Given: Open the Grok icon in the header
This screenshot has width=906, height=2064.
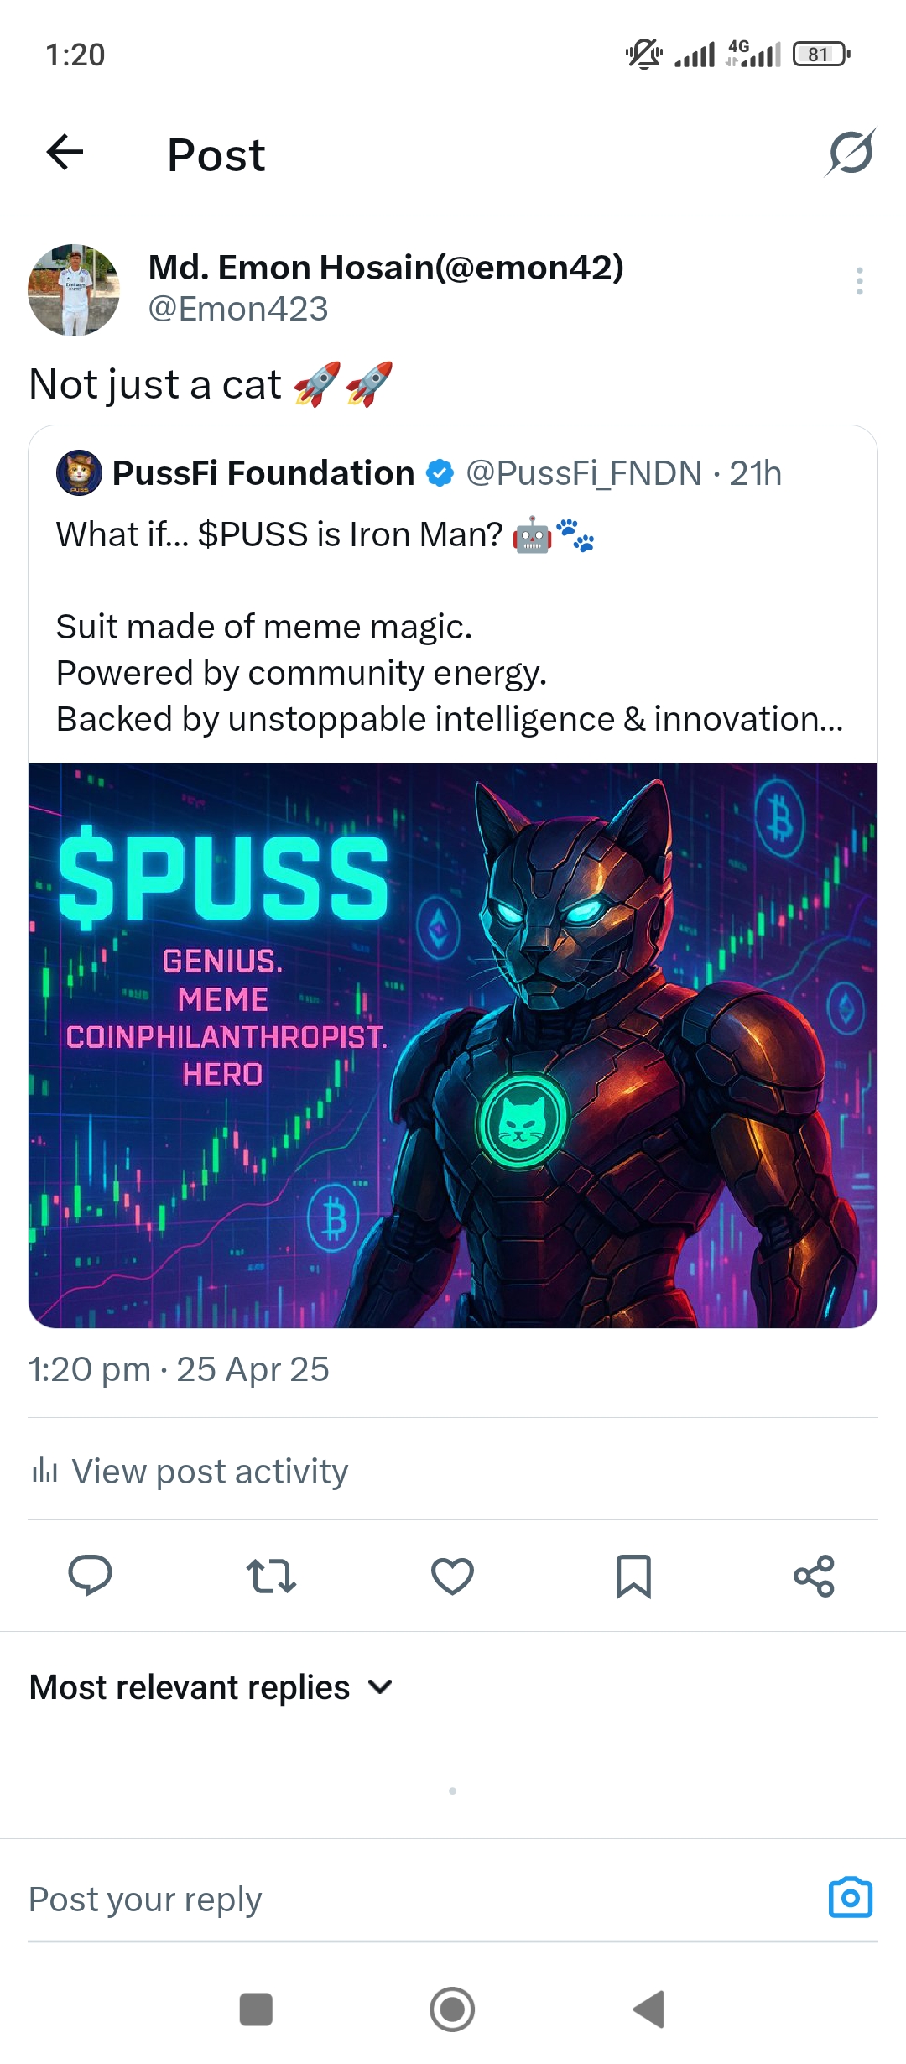Looking at the screenshot, I should [850, 153].
